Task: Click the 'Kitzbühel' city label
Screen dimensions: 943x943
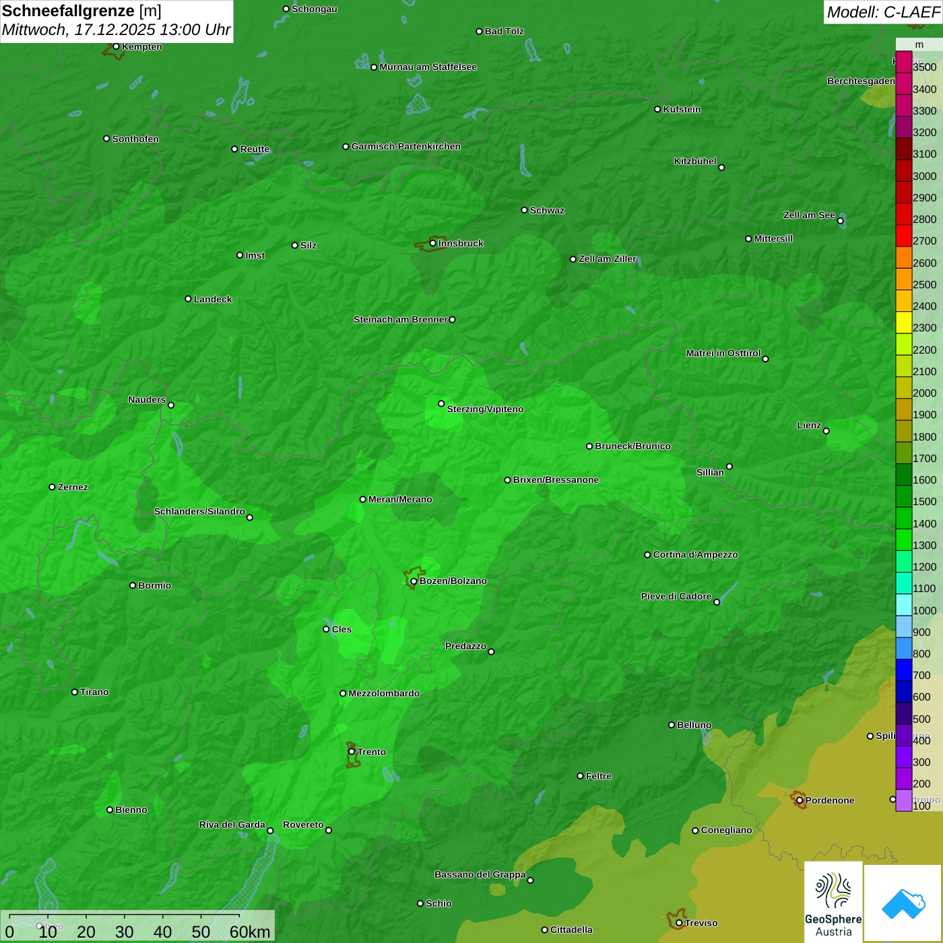Action: [x=695, y=161]
